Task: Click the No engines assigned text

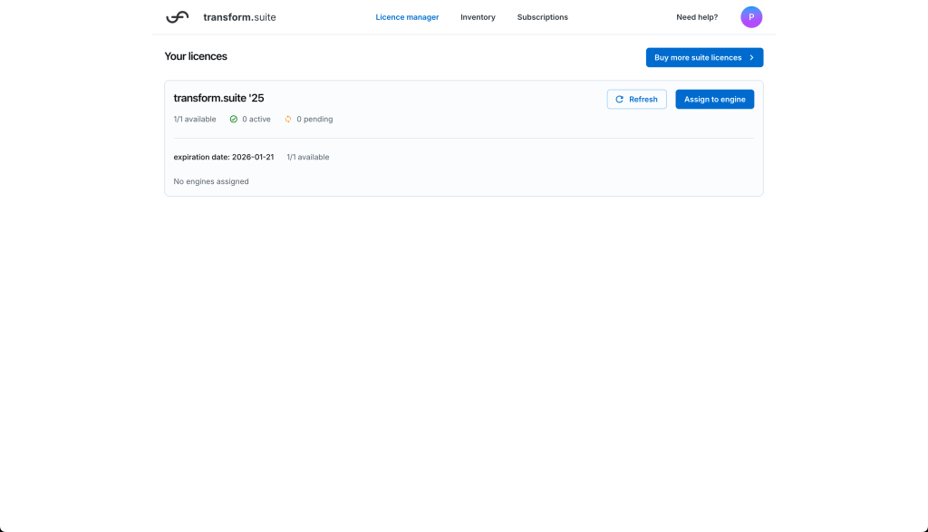Action: pos(210,181)
